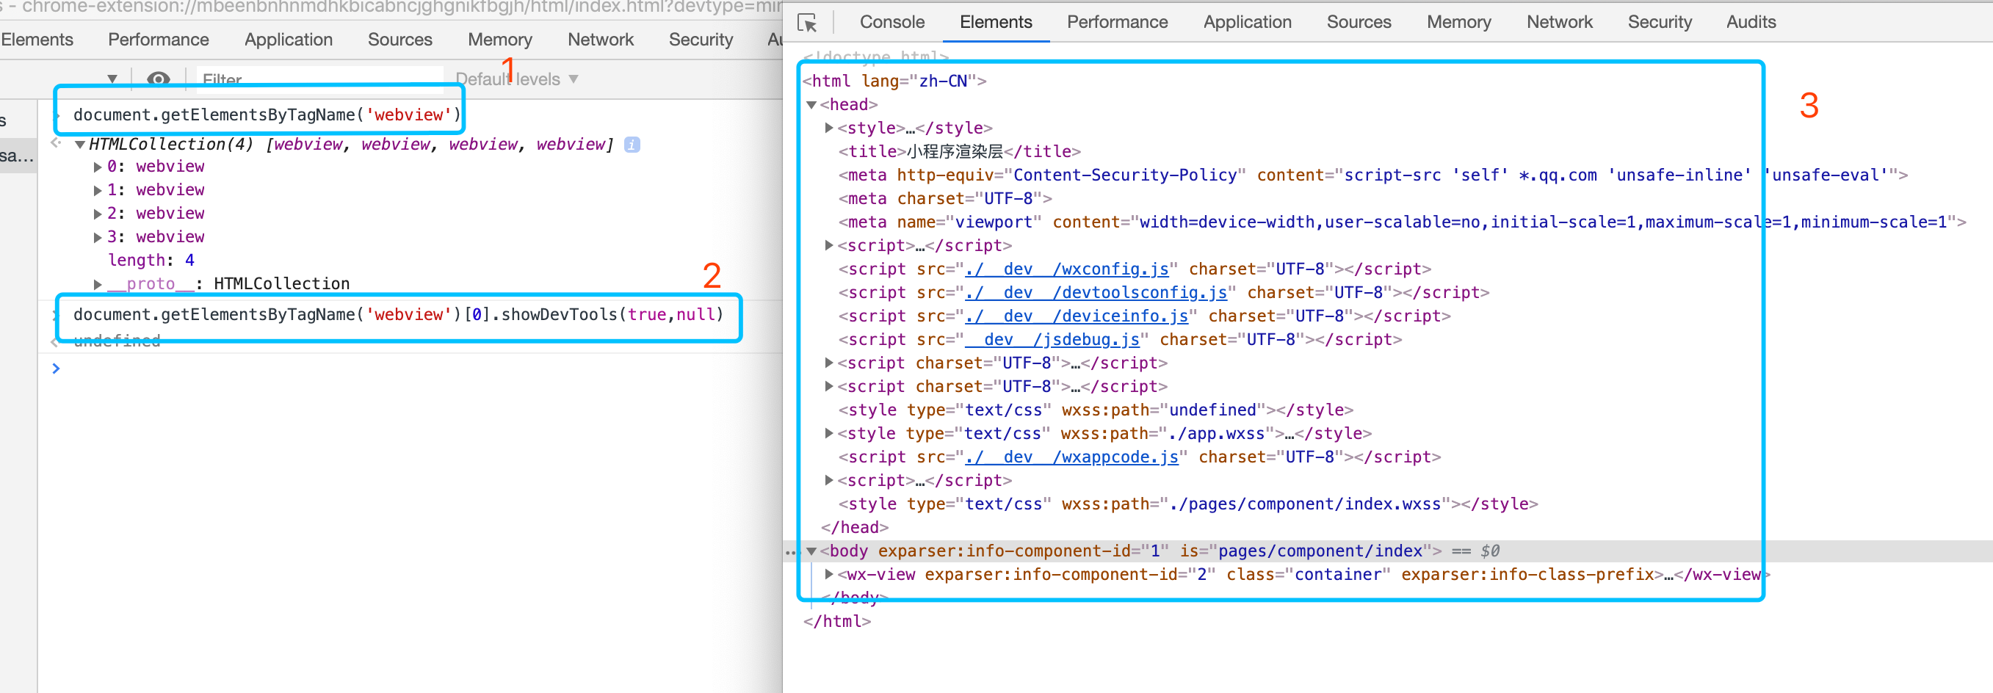Open Performance tab in right DevTools
This screenshot has width=1993, height=693.
click(x=1117, y=22)
